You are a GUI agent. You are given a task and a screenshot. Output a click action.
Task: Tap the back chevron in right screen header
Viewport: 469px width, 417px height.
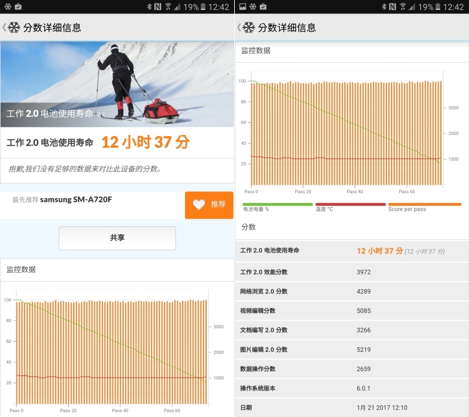[239, 28]
